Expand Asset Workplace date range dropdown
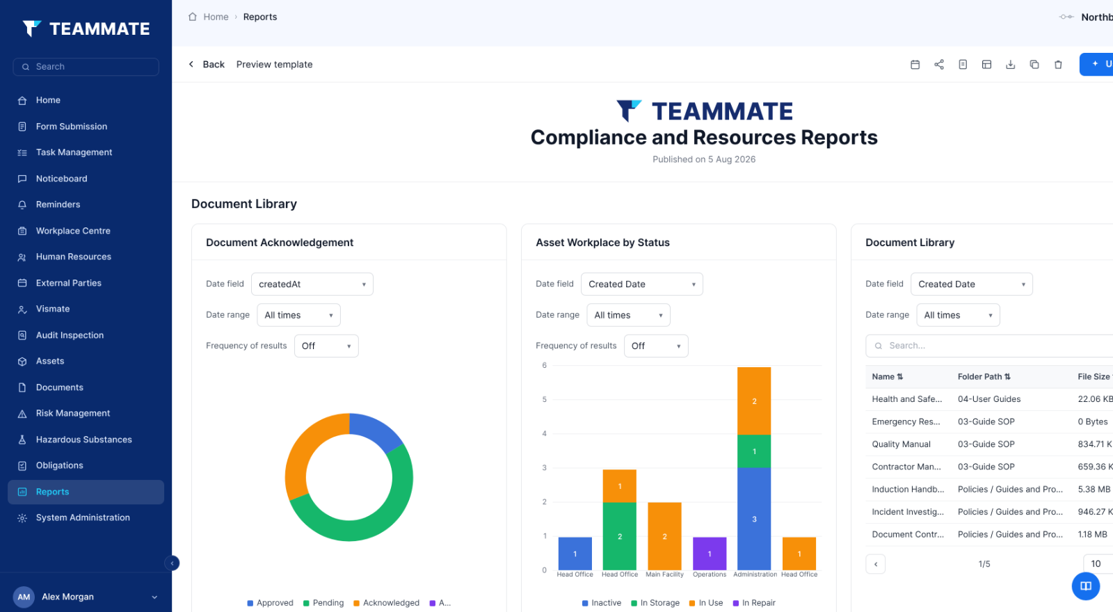This screenshot has height=612, width=1113. click(x=628, y=315)
